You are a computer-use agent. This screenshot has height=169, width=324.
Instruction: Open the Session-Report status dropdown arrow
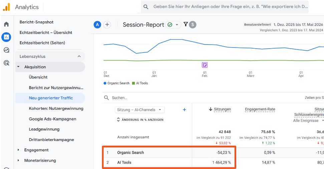click(177, 25)
